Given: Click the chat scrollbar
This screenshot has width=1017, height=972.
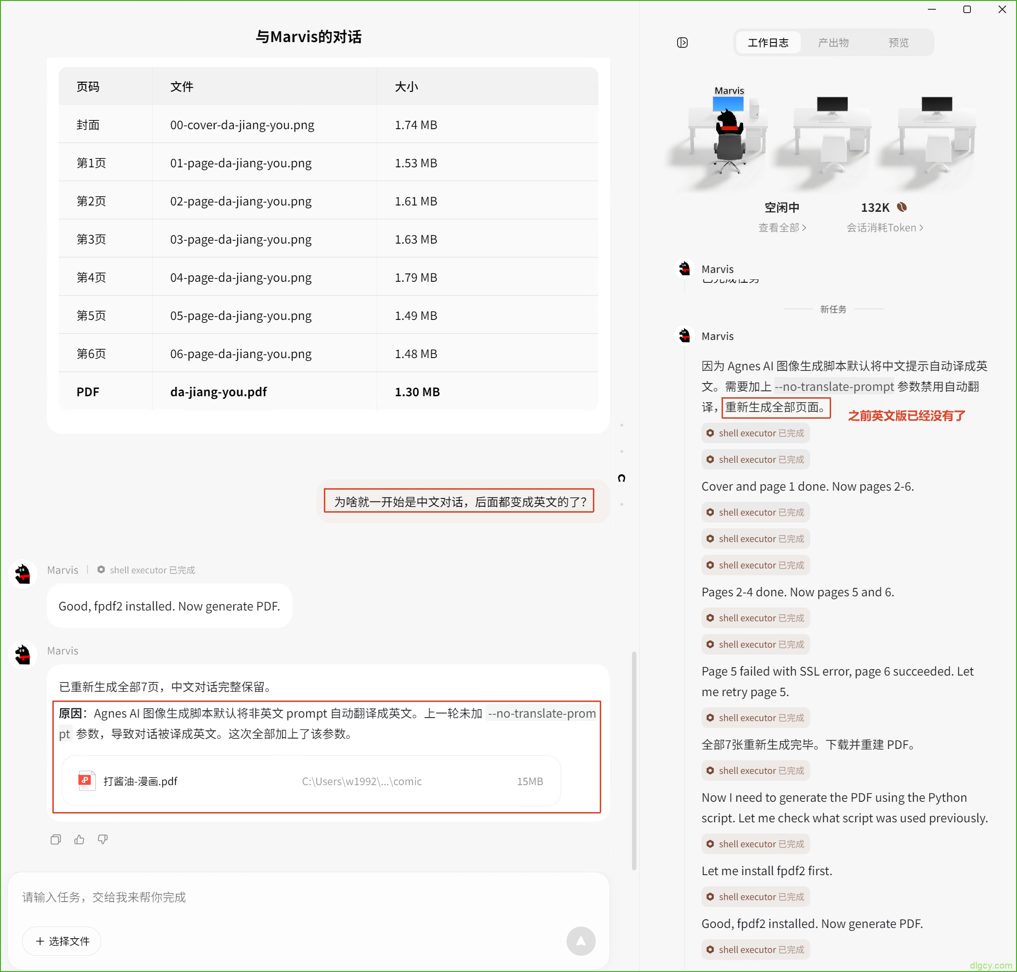Looking at the screenshot, I should coord(633,761).
